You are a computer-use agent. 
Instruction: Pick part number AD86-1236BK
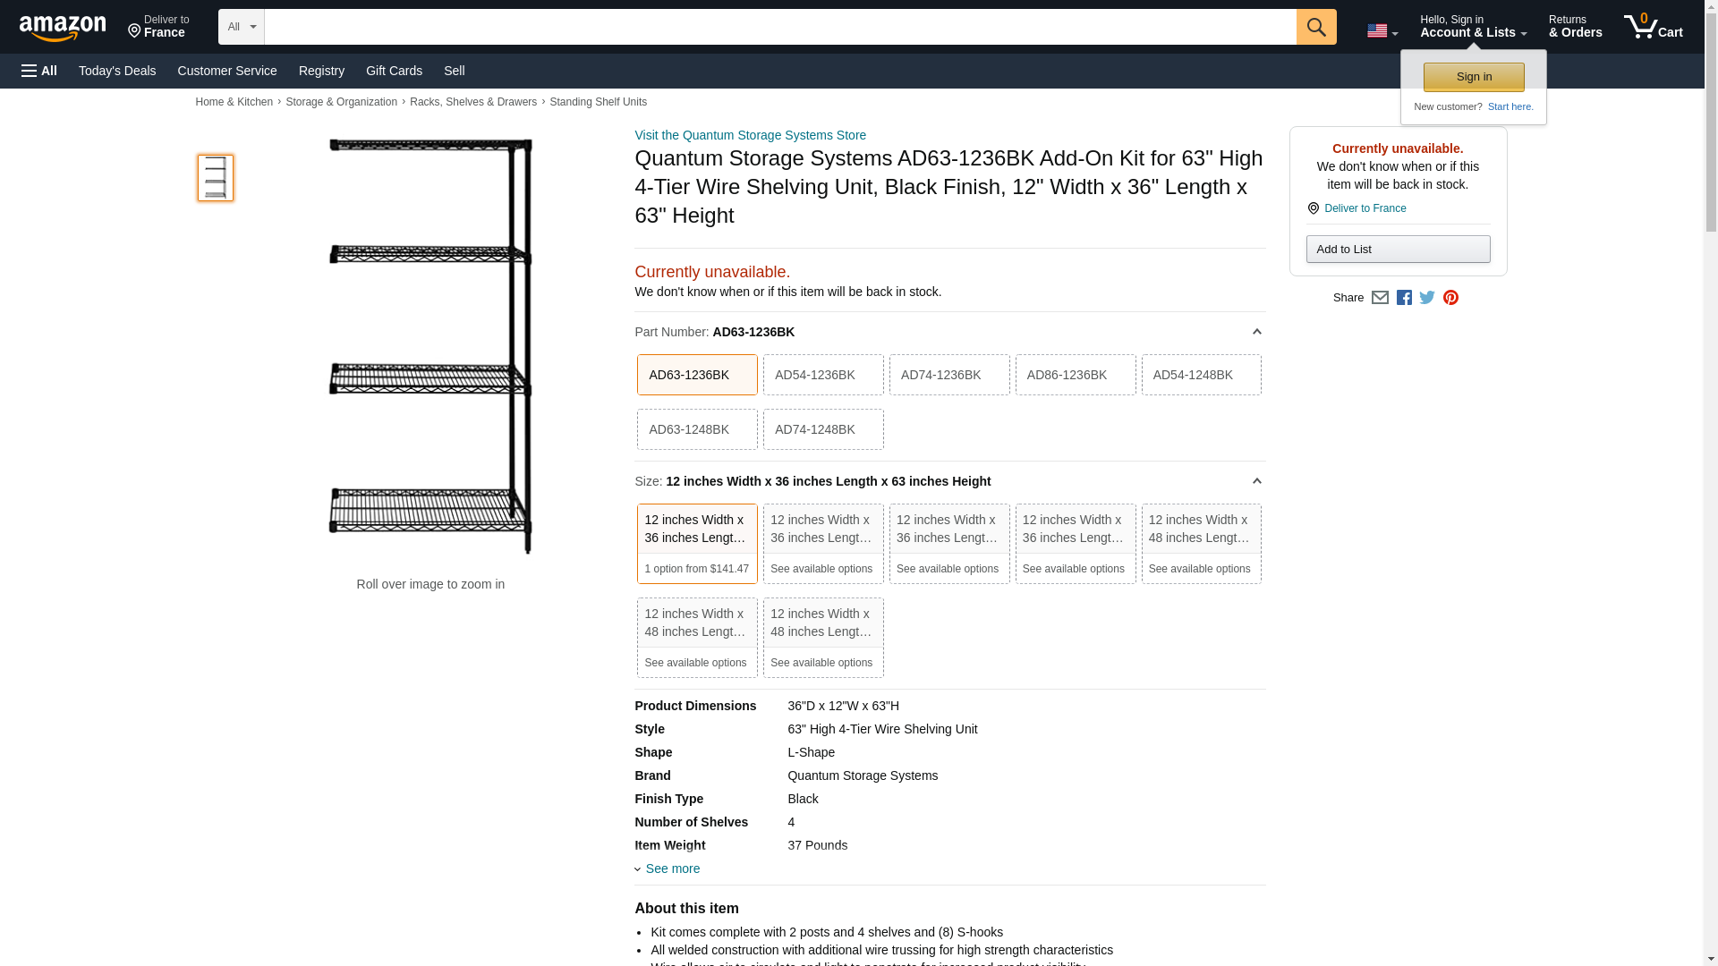pos(1075,375)
